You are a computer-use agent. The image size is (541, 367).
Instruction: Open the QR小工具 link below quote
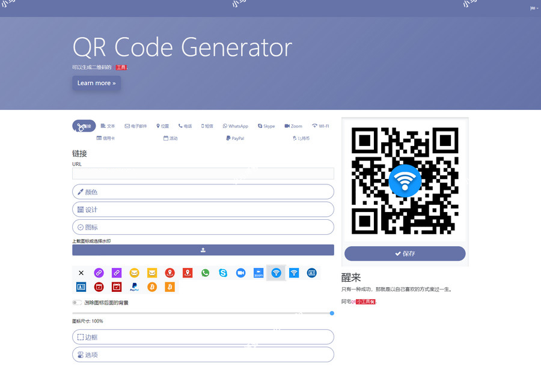coord(363,302)
